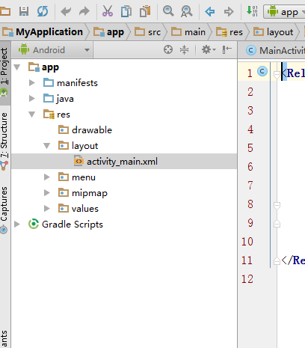Image resolution: width=305 pixels, height=348 pixels.
Task: Open the app run configuration dropdown
Action: pyautogui.click(x=285, y=12)
